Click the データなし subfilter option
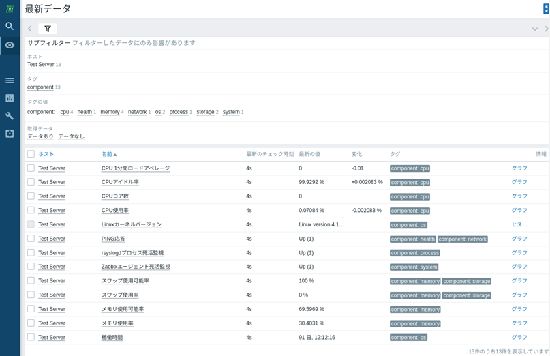This screenshot has width=550, height=356. [72, 136]
